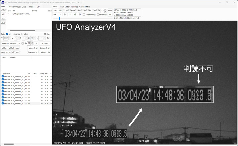Click the ClipDir list horizontal scrollbar
238x146 pixels.
coord(22,31)
